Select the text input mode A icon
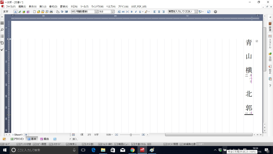Viewport: 273px width, 154px height. (x=15, y=12)
